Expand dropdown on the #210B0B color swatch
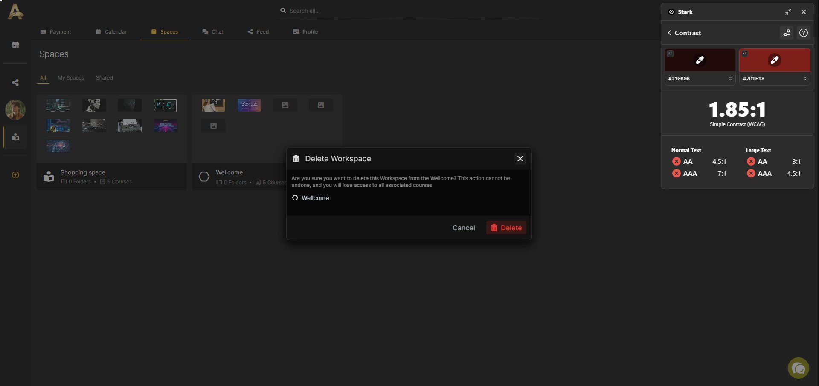The image size is (819, 386). click(x=670, y=54)
